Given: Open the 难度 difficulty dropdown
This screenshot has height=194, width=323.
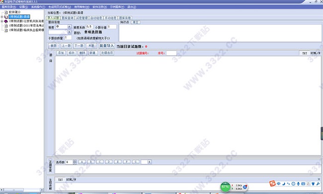Looking at the screenshot, I should 69,27.
